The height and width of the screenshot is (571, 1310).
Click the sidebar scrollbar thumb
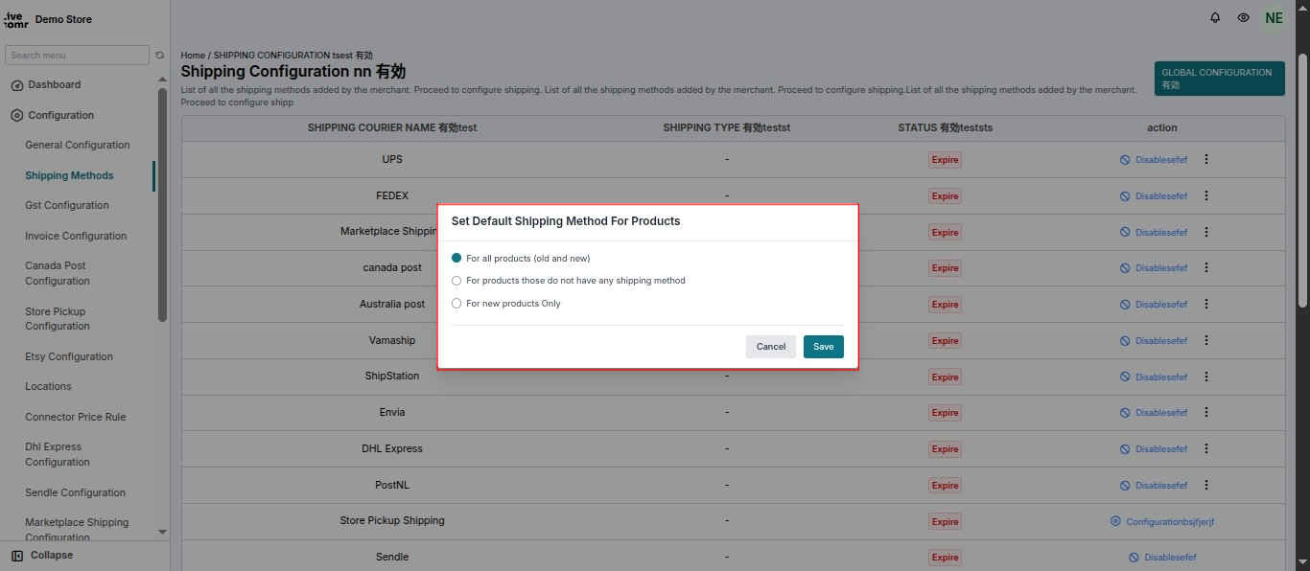click(x=162, y=206)
